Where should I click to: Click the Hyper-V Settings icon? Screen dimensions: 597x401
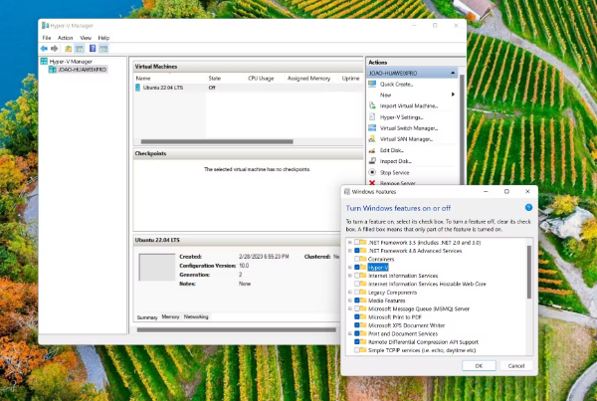tap(372, 116)
